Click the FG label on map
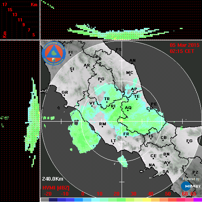 tap(189, 141)
